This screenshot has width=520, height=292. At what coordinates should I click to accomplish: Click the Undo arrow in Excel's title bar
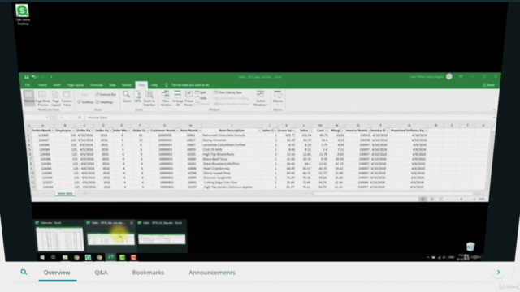(x=34, y=77)
